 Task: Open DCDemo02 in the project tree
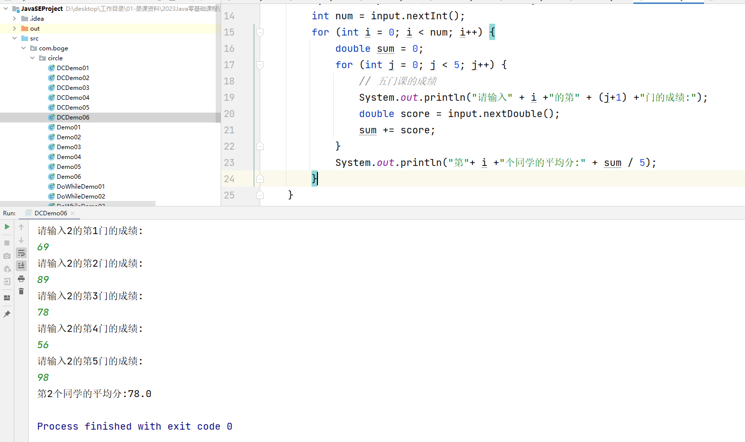(x=73, y=78)
